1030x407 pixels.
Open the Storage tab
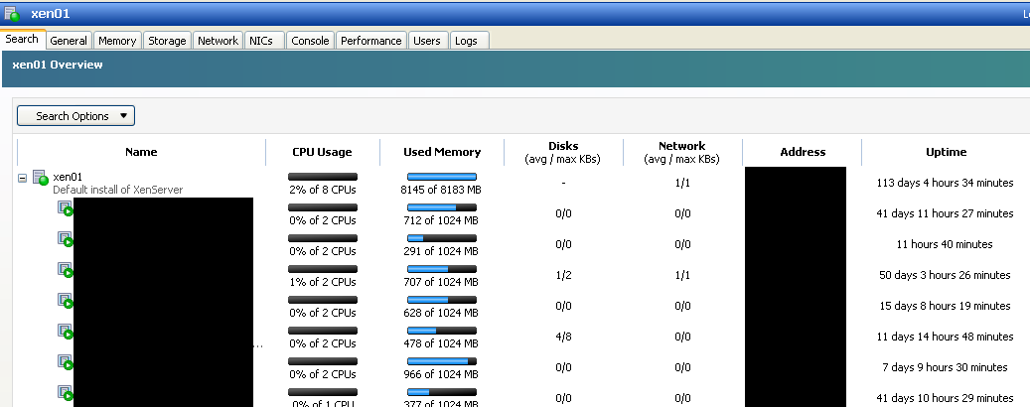click(167, 41)
